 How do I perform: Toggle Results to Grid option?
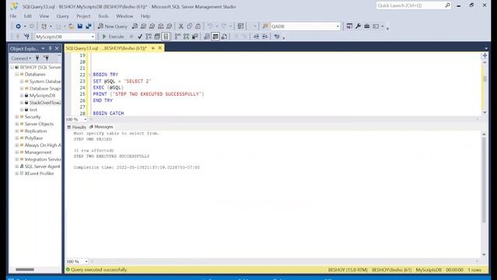click(x=216, y=37)
